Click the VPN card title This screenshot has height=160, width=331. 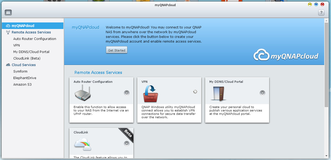pos(144,82)
